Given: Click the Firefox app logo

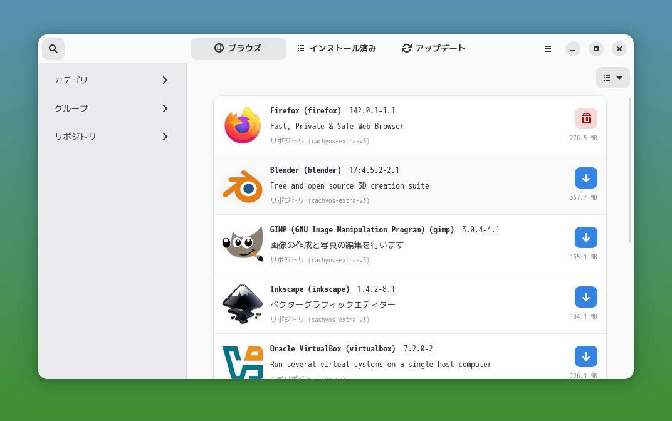Looking at the screenshot, I should pyautogui.click(x=243, y=125).
